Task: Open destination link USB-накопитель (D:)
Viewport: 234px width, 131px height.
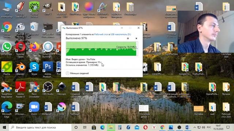Action: point(121,34)
